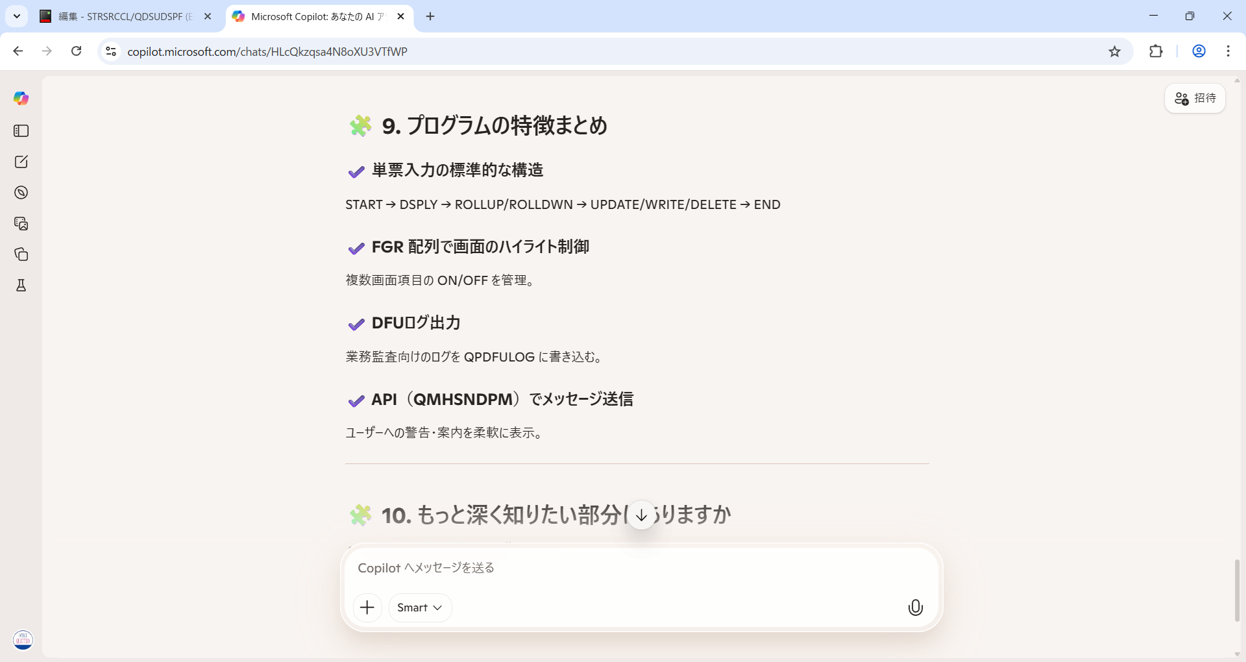Open the circular discover icon in sidebar
This screenshot has height=662, width=1246.
point(21,193)
